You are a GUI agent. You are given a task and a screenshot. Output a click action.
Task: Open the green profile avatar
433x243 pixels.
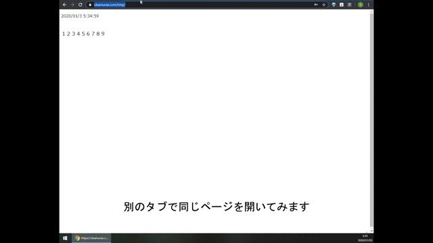(x=361, y=5)
